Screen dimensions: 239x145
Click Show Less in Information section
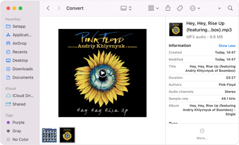[227, 46]
